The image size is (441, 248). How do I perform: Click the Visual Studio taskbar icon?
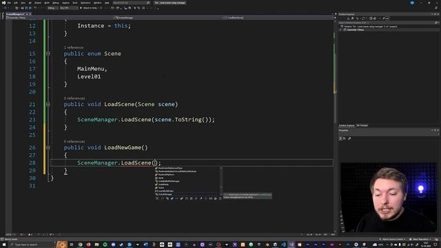pos(291,245)
